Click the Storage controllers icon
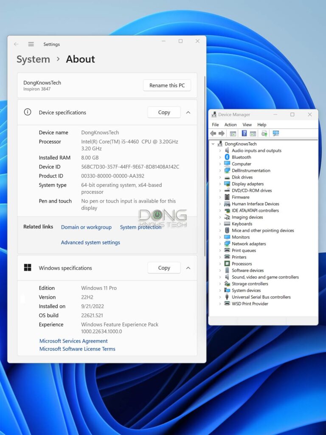 click(x=227, y=283)
